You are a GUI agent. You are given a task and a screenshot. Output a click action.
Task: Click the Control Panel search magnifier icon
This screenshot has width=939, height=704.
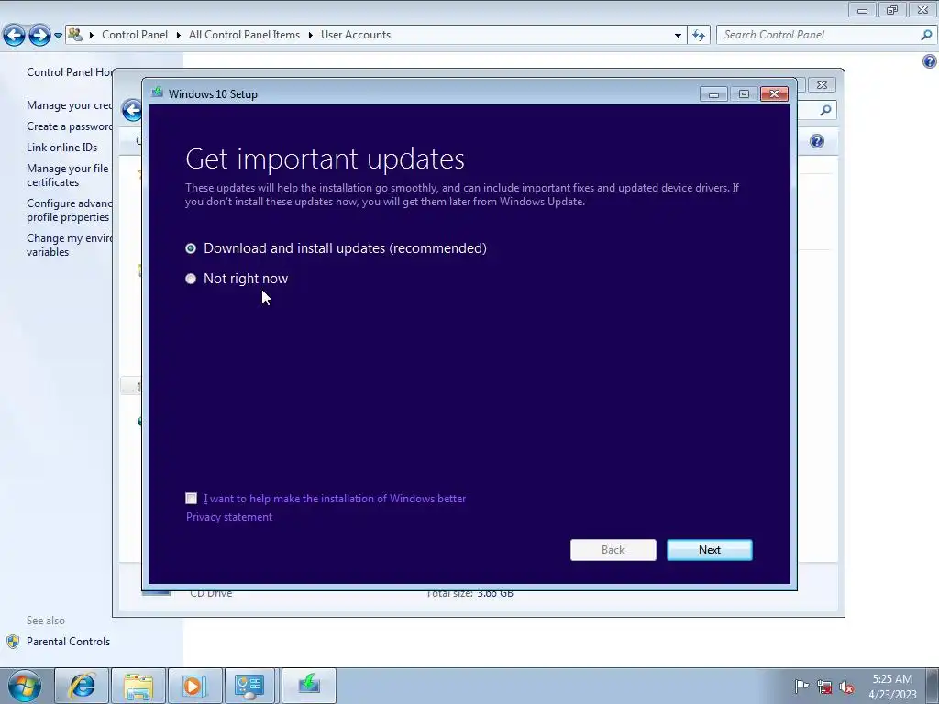tap(926, 35)
